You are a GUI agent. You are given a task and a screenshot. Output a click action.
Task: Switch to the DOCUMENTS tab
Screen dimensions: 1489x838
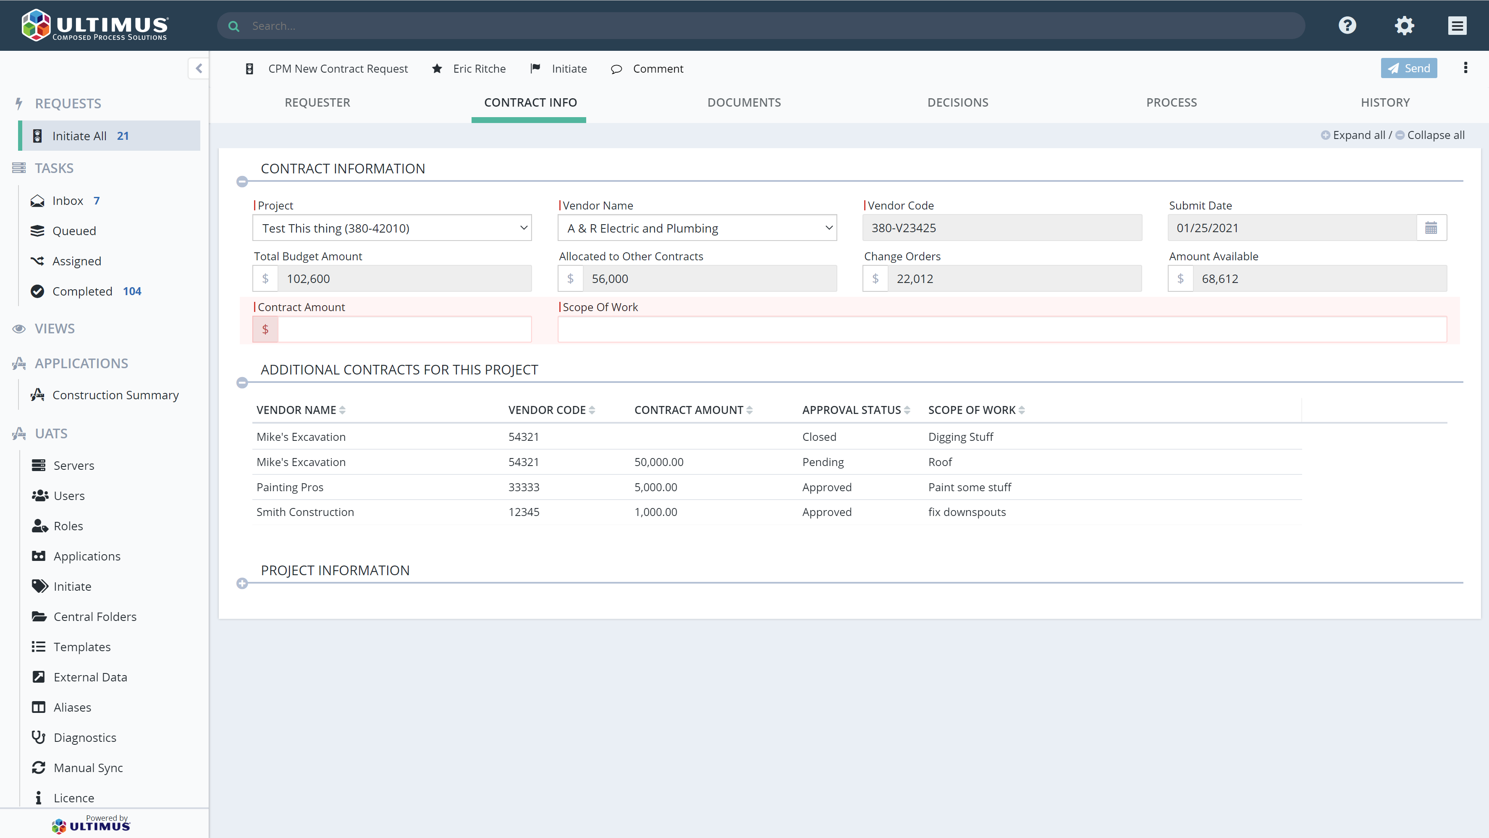tap(744, 102)
